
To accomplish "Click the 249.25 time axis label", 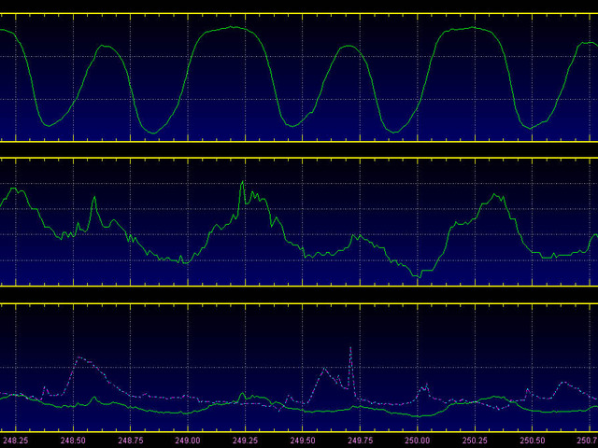I will 245,441.
